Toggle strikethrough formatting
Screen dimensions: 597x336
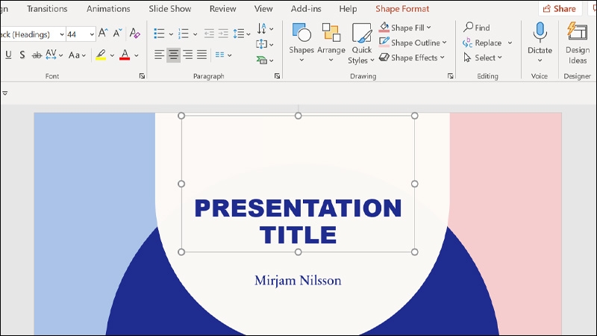[x=37, y=55]
